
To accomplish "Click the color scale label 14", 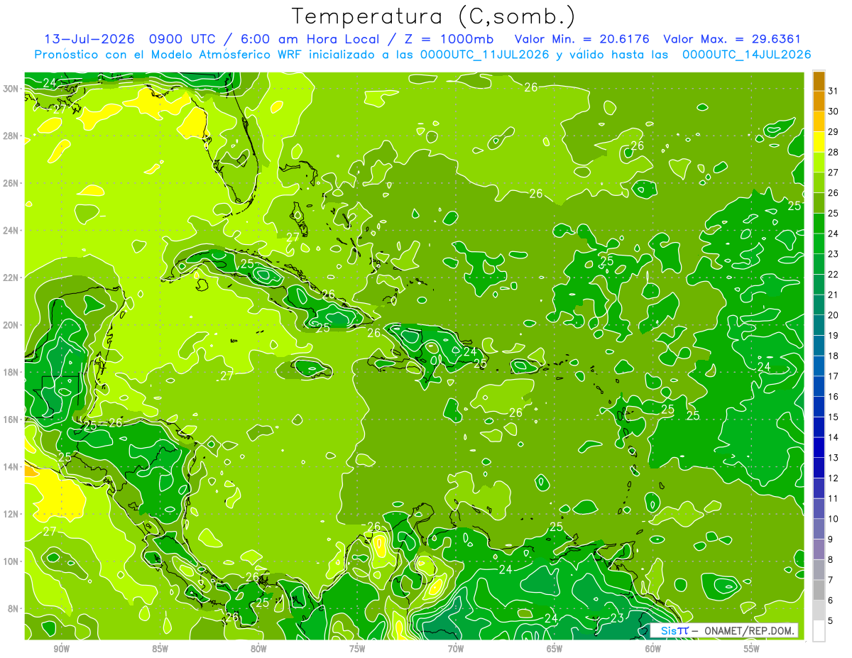I will coord(834,437).
